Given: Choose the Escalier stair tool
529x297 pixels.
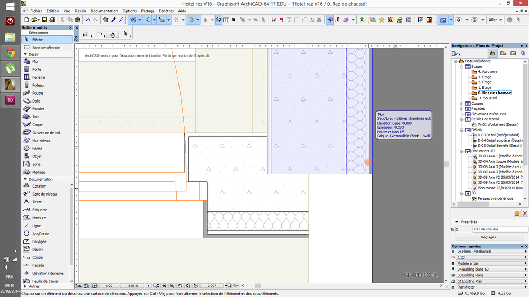Looking at the screenshot, I should [x=38, y=109].
